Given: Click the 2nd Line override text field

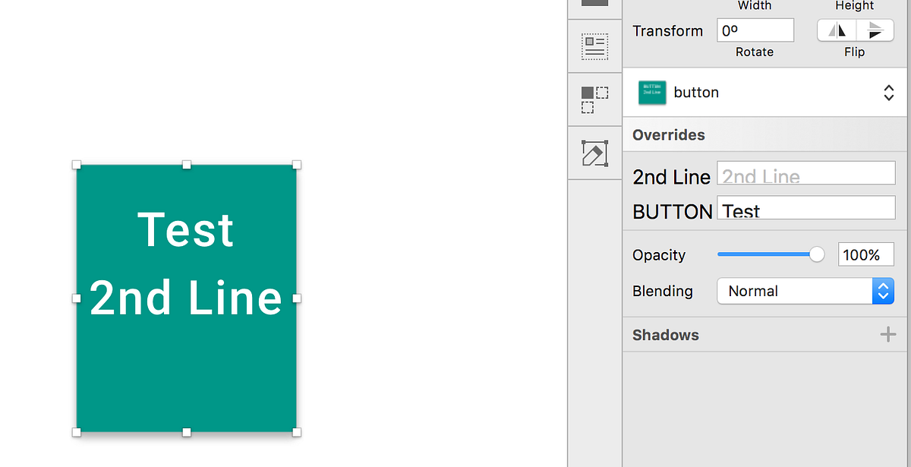Looking at the screenshot, I should point(805,173).
